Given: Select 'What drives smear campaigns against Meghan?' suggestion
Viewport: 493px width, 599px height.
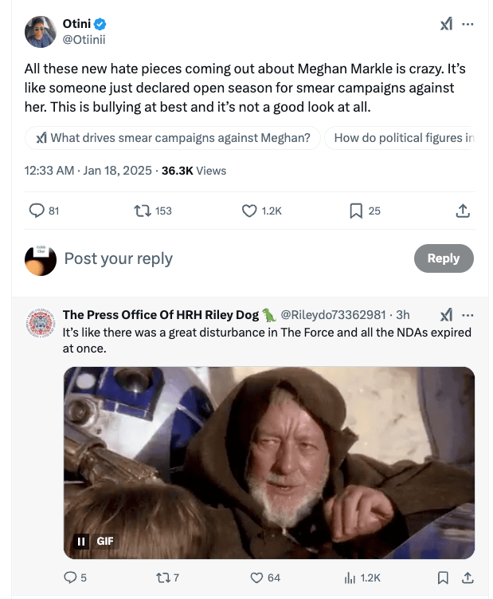Looking at the screenshot, I should coord(173,138).
